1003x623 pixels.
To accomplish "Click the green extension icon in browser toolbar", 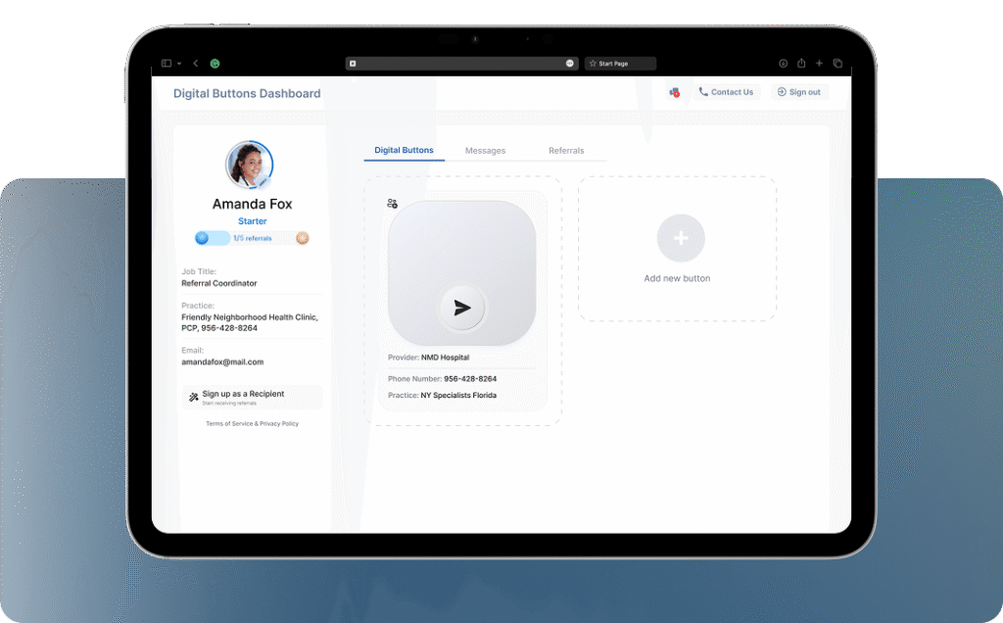I will tap(215, 64).
